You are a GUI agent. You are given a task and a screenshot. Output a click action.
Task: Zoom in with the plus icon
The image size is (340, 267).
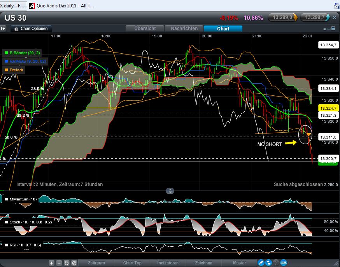(51, 263)
